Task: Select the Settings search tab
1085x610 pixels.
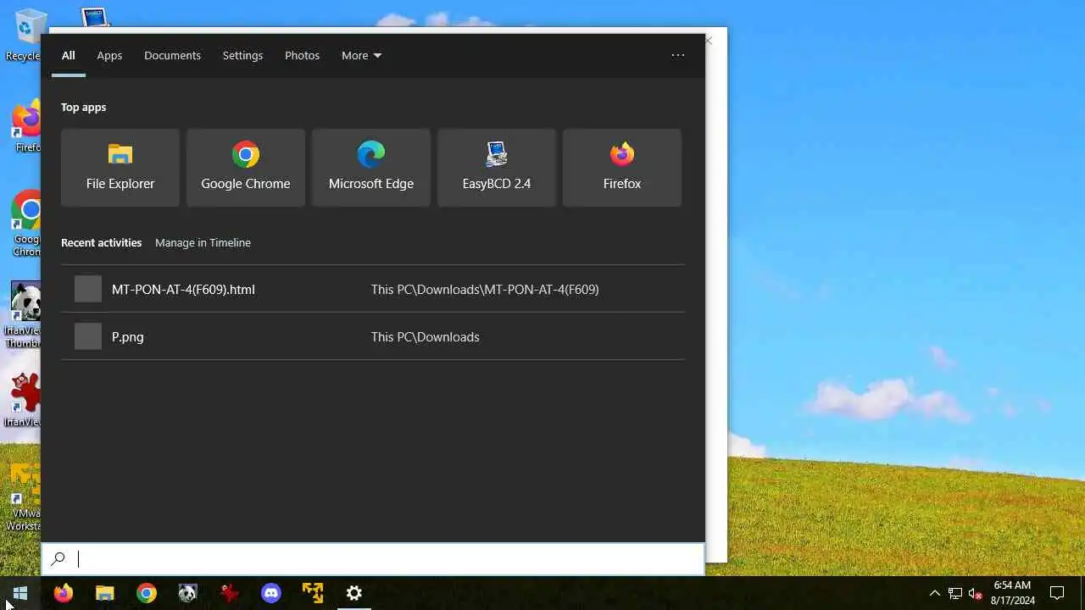Action: [x=242, y=55]
